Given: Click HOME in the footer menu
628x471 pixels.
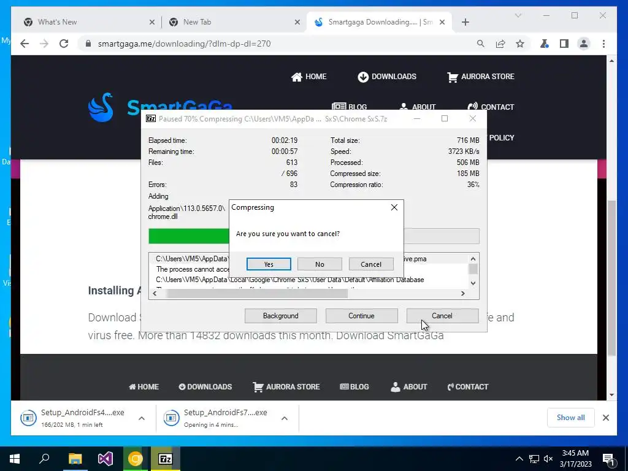Looking at the screenshot, I should [144, 387].
